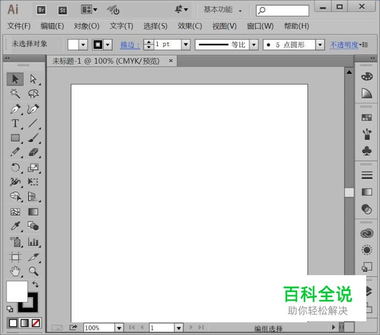Swap fill and stroke colors arrow
This screenshot has height=335, width=380.
(36, 284)
